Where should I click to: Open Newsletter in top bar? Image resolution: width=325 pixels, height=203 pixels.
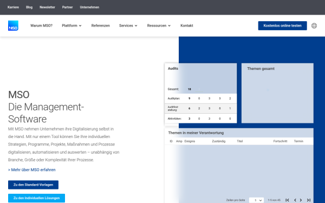[x=47, y=7]
